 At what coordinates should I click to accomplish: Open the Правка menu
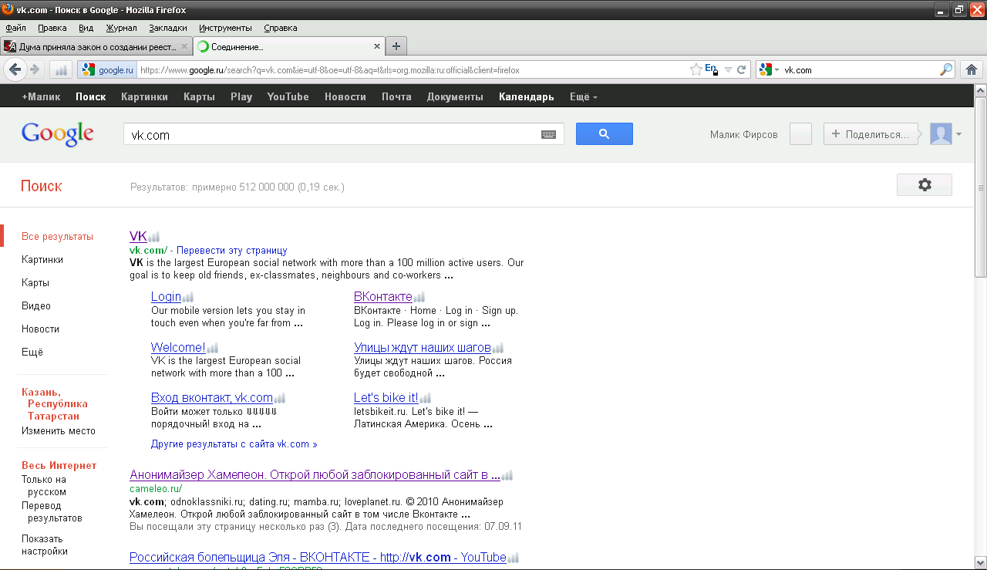click(x=52, y=28)
